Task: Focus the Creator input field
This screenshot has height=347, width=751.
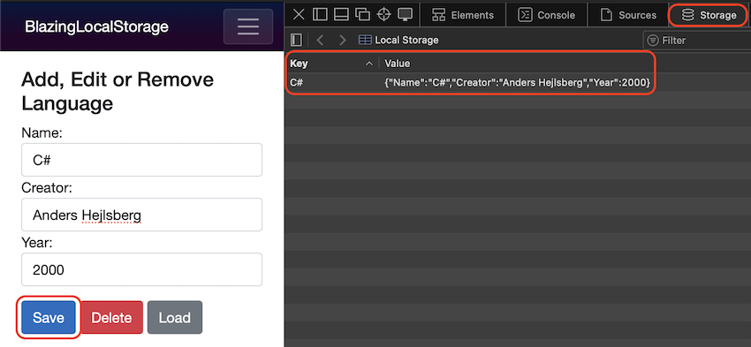Action: (141, 215)
